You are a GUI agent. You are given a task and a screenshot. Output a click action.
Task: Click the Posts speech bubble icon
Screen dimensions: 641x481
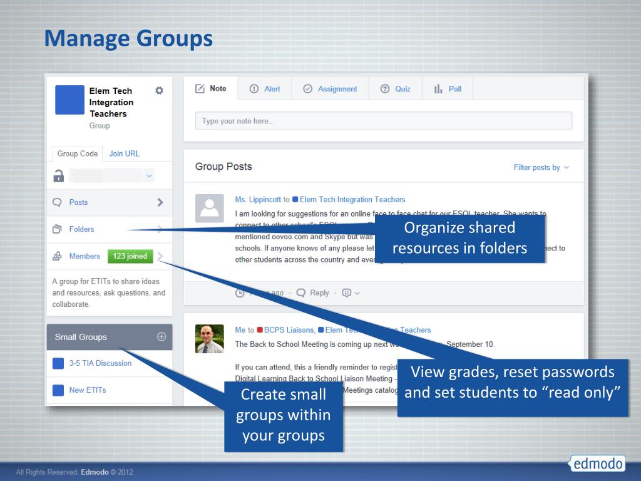[57, 202]
